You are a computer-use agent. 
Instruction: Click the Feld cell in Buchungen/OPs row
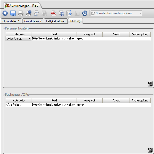[54, 105]
